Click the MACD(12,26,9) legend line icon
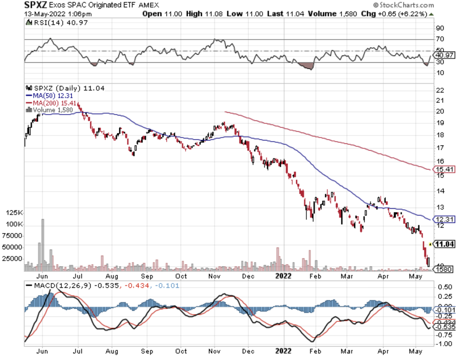Screen dimensions: 456x356 (28, 285)
